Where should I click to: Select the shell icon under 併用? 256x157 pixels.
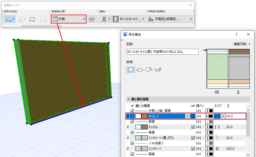[x=158, y=70]
